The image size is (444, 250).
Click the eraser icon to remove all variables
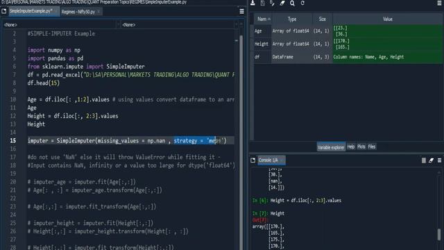point(282,3)
